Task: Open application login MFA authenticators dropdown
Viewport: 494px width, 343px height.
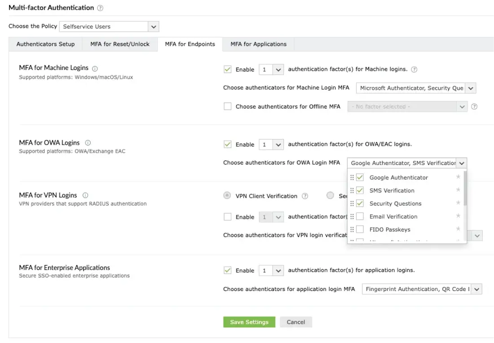Action: pos(421,289)
